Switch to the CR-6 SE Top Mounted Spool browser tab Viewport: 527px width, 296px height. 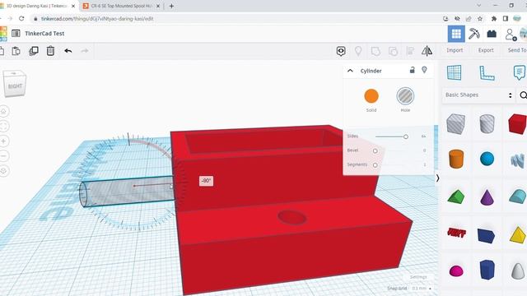(x=121, y=6)
